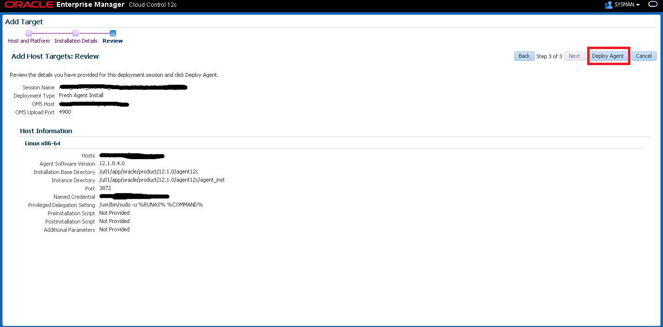
Task: Click the Oracle oval icon at top right
Action: pos(653,4)
